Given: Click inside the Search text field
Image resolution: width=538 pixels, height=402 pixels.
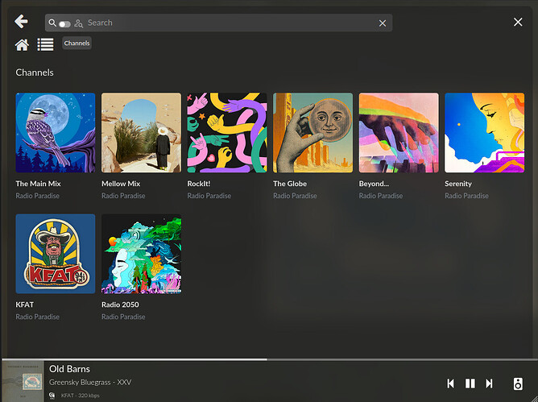Looking at the screenshot, I should (x=226, y=23).
